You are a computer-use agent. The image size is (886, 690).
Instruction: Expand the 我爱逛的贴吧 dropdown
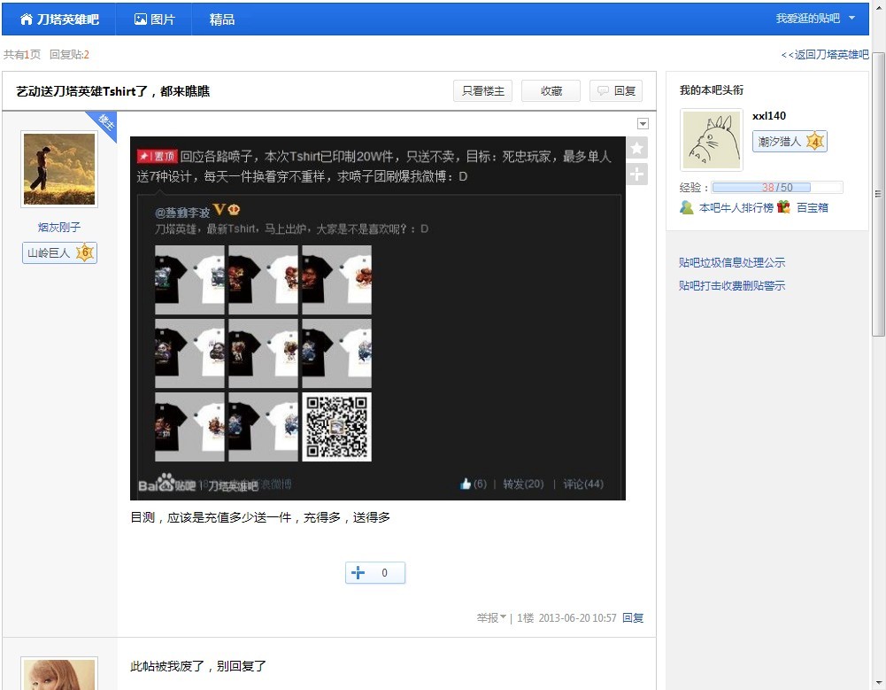[x=815, y=19]
